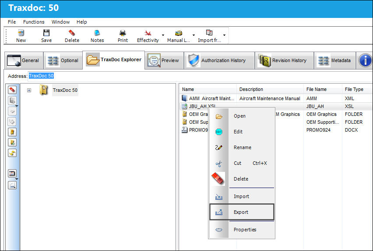Open Notes from the toolbar
This screenshot has height=251, width=373.
pyautogui.click(x=97, y=36)
